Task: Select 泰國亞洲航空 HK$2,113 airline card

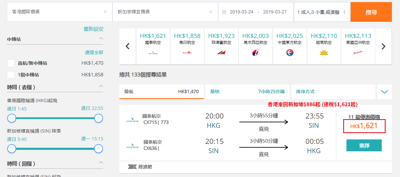Action: pyautogui.click(x=358, y=46)
